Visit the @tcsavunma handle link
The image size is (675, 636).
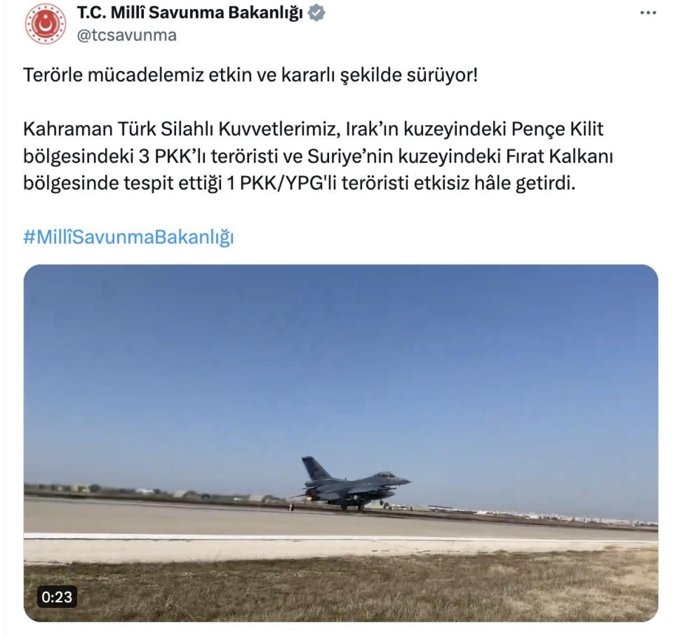[x=127, y=35]
